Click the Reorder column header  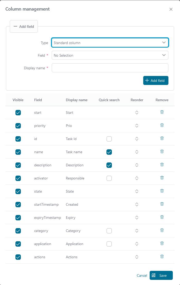(x=137, y=100)
